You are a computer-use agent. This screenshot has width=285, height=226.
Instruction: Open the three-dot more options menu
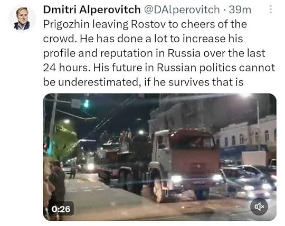pyautogui.click(x=271, y=10)
